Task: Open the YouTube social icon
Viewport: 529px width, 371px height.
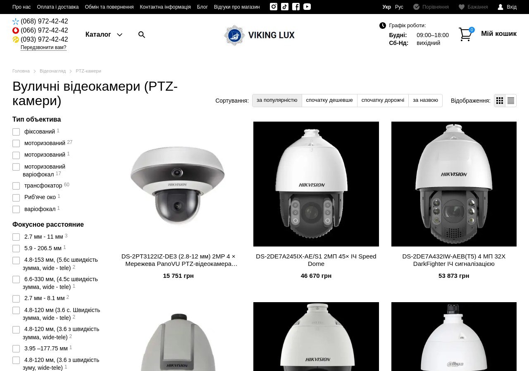Action: pyautogui.click(x=307, y=7)
